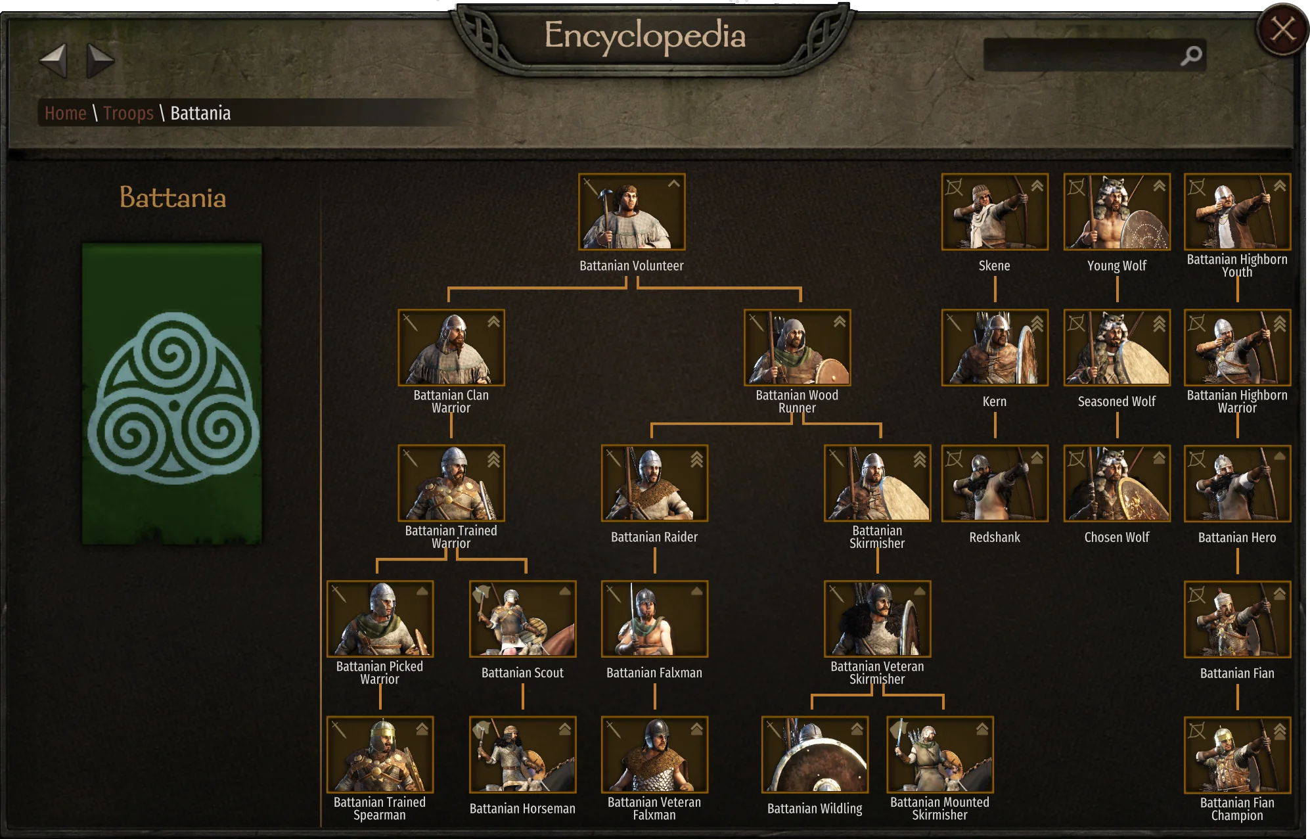Go forward using the right arrow
This screenshot has width=1310, height=839.
tap(100, 60)
